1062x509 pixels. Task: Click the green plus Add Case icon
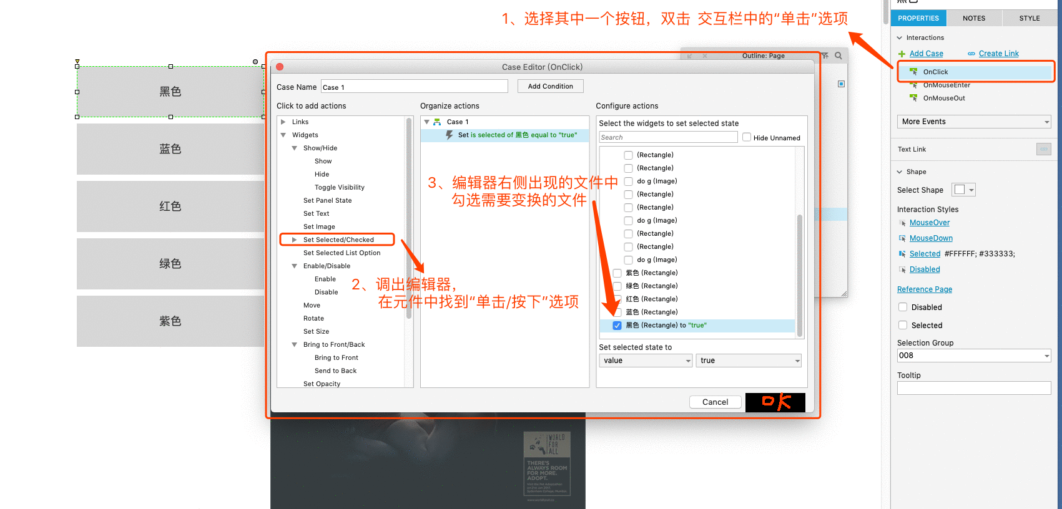pos(902,54)
